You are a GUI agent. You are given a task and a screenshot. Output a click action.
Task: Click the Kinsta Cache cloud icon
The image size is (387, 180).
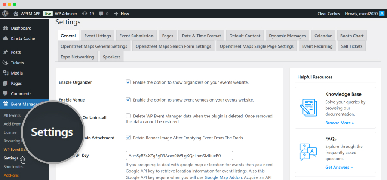6,39
